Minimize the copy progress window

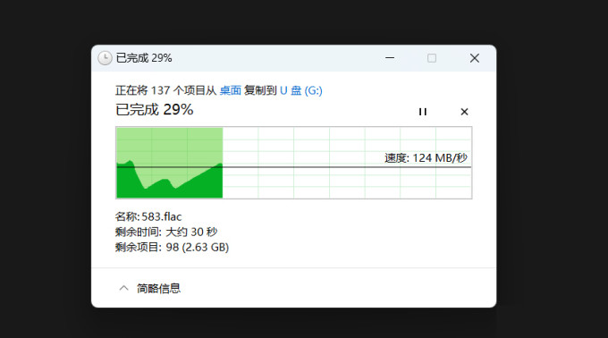(390, 58)
